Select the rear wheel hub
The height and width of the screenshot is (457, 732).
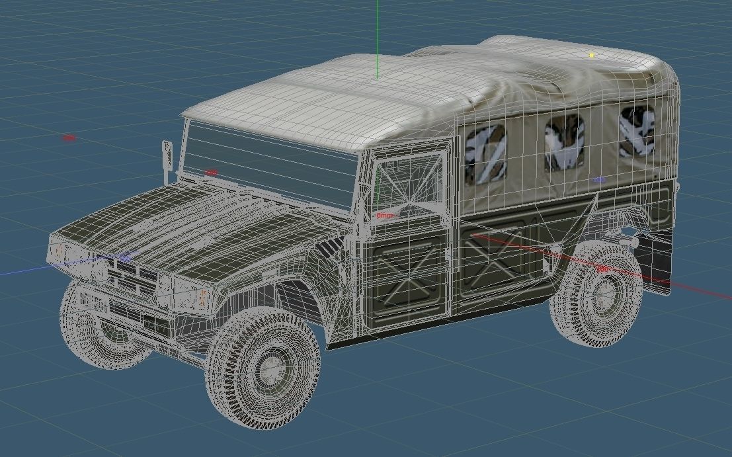606,295
